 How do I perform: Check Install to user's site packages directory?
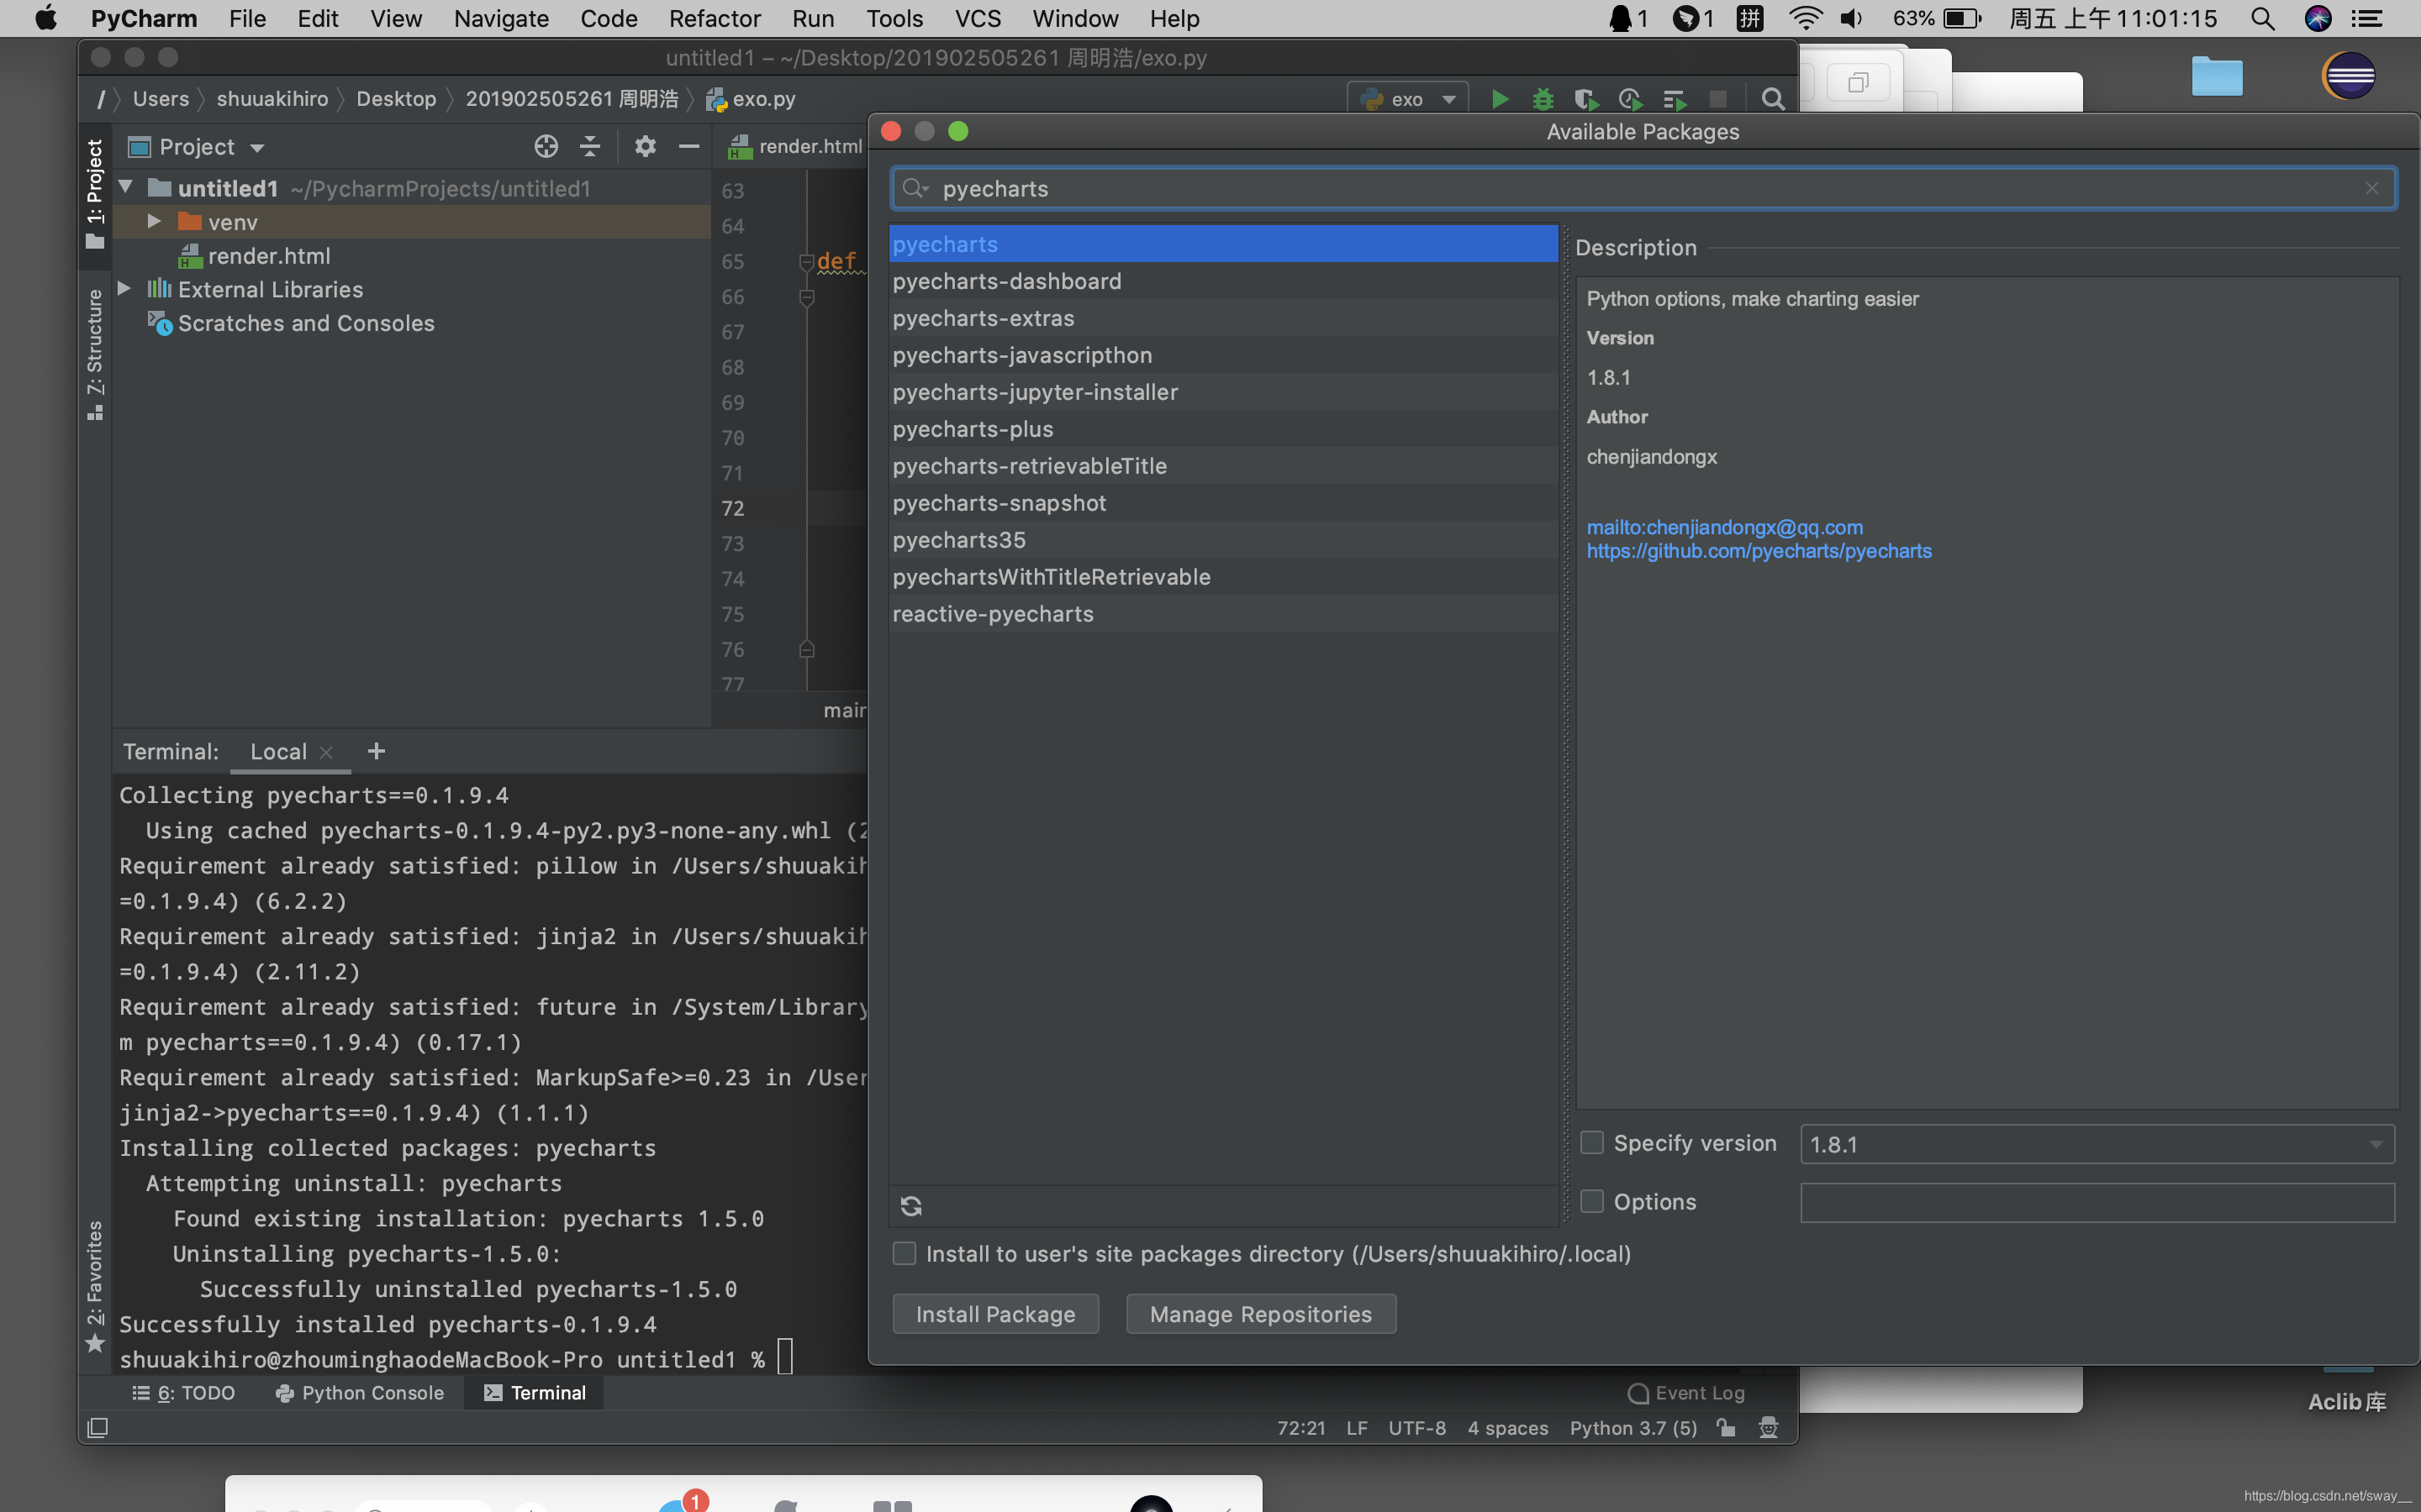pyautogui.click(x=905, y=1253)
